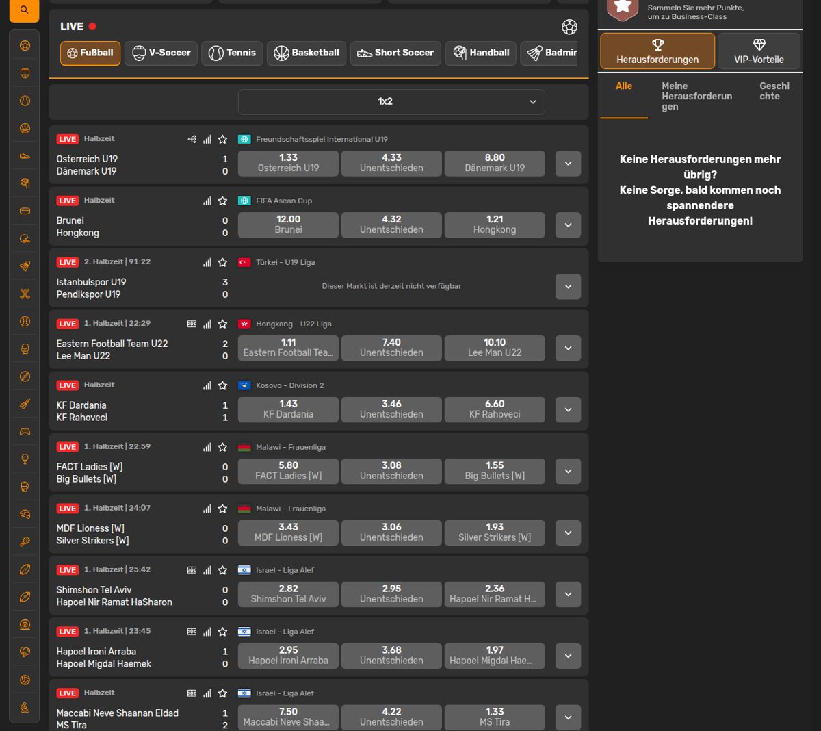
Task: Open live tracker icon for Shimshon Tel Aviv match
Action: (x=192, y=570)
